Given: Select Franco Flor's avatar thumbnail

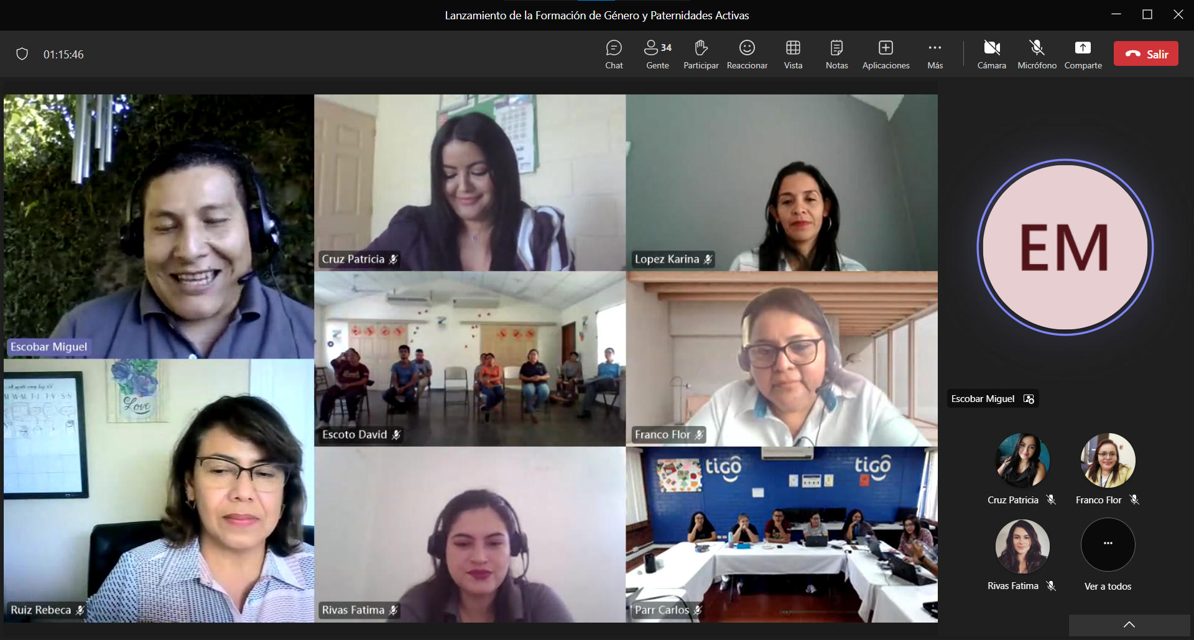Looking at the screenshot, I should coord(1108,460).
